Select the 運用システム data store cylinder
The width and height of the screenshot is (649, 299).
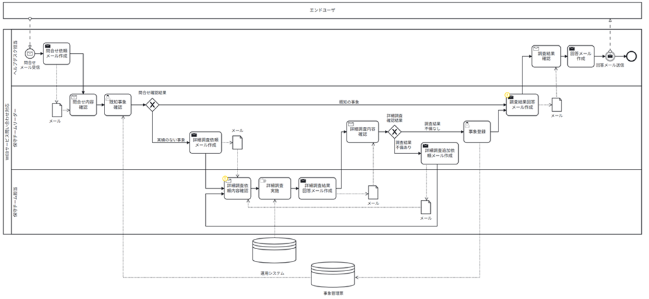coord(274,249)
